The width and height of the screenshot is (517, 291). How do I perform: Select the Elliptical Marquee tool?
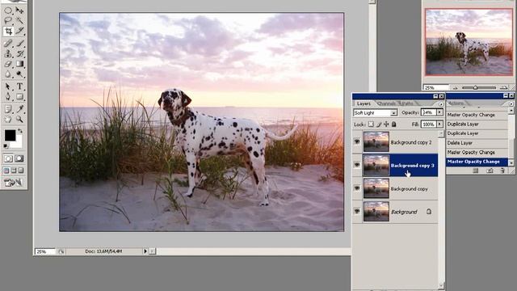(8, 11)
